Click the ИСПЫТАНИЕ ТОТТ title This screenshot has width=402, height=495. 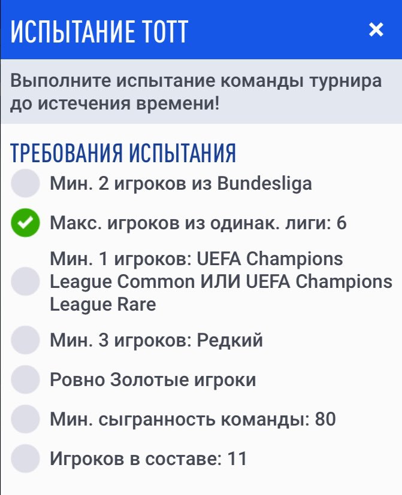point(99,31)
